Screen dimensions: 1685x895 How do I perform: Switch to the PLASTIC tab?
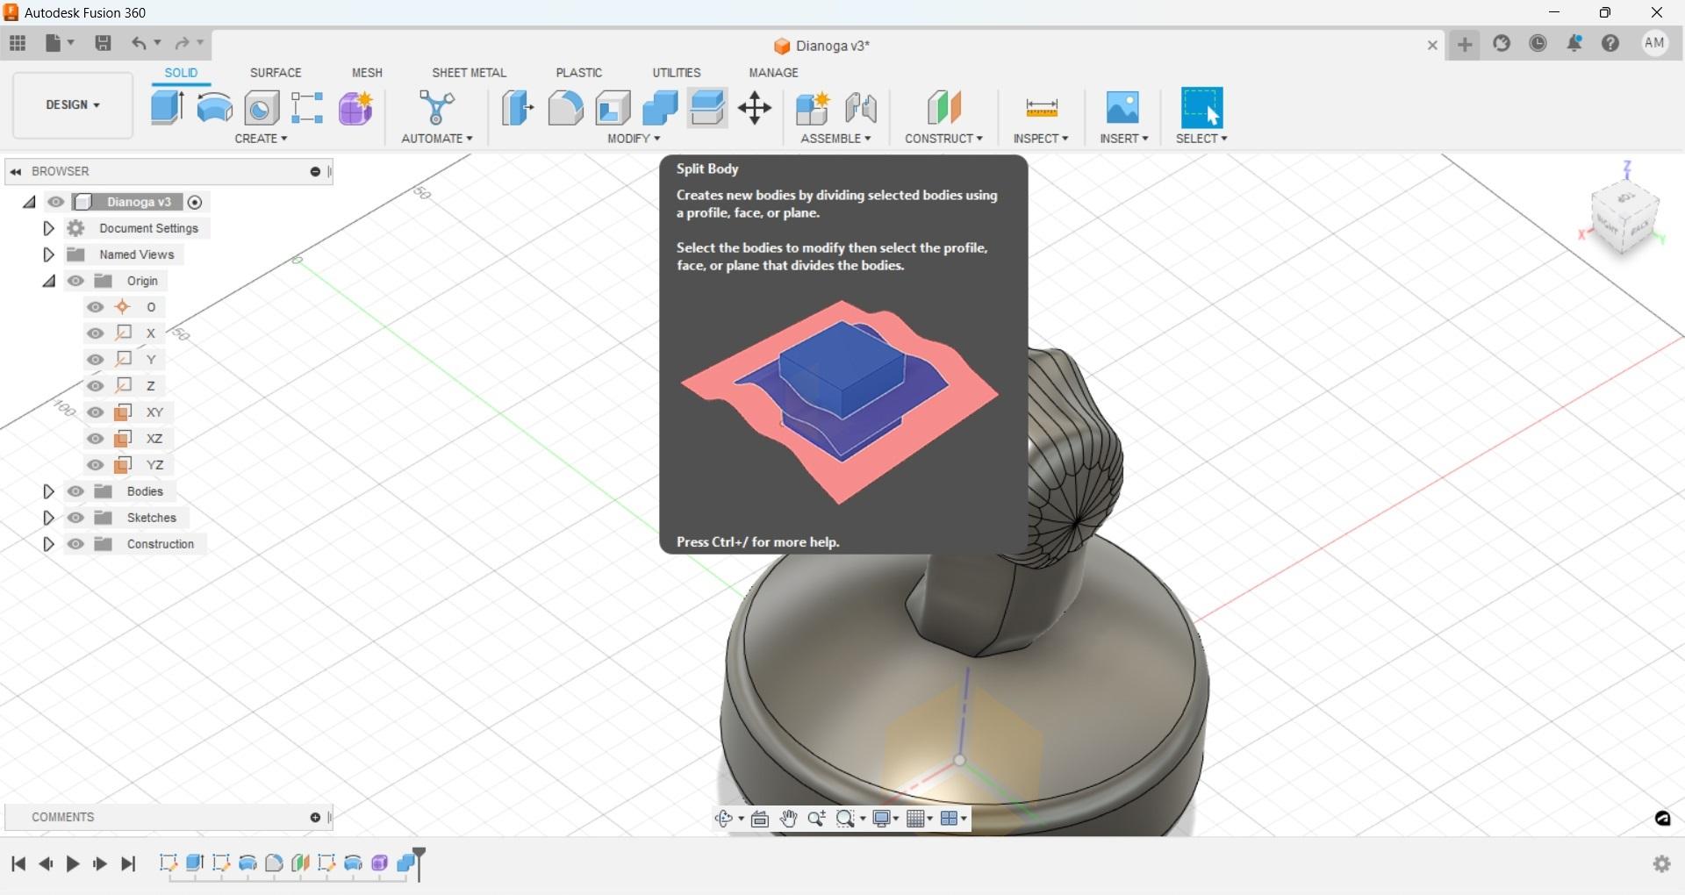pyautogui.click(x=579, y=73)
